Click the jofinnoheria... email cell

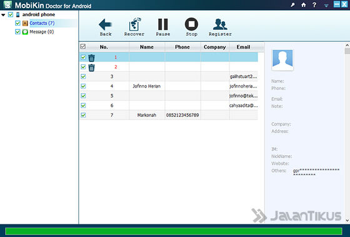click(x=244, y=86)
